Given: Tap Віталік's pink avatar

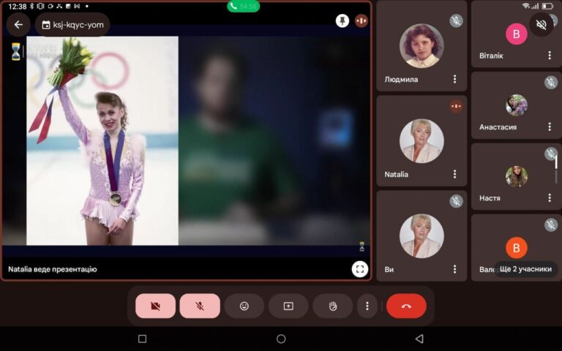Looking at the screenshot, I should [x=516, y=34].
